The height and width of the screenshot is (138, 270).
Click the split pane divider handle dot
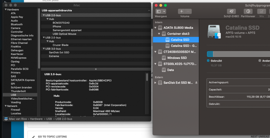click(x=96, y=69)
